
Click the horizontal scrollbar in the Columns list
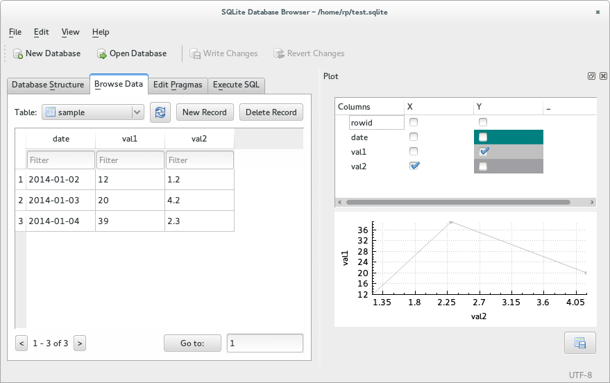[458, 203]
